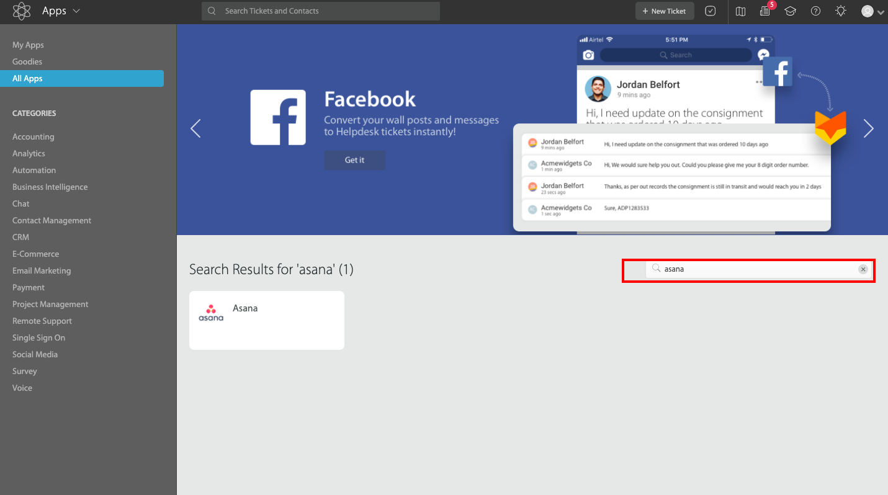This screenshot has height=495, width=888.
Task: Click the atom logo in the top bar
Action: point(22,11)
